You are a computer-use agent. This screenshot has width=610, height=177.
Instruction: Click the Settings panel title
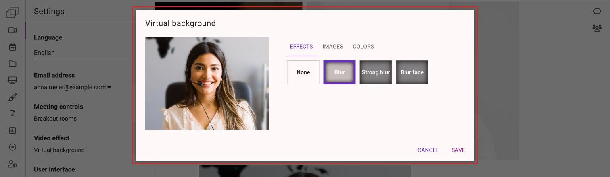(x=49, y=11)
